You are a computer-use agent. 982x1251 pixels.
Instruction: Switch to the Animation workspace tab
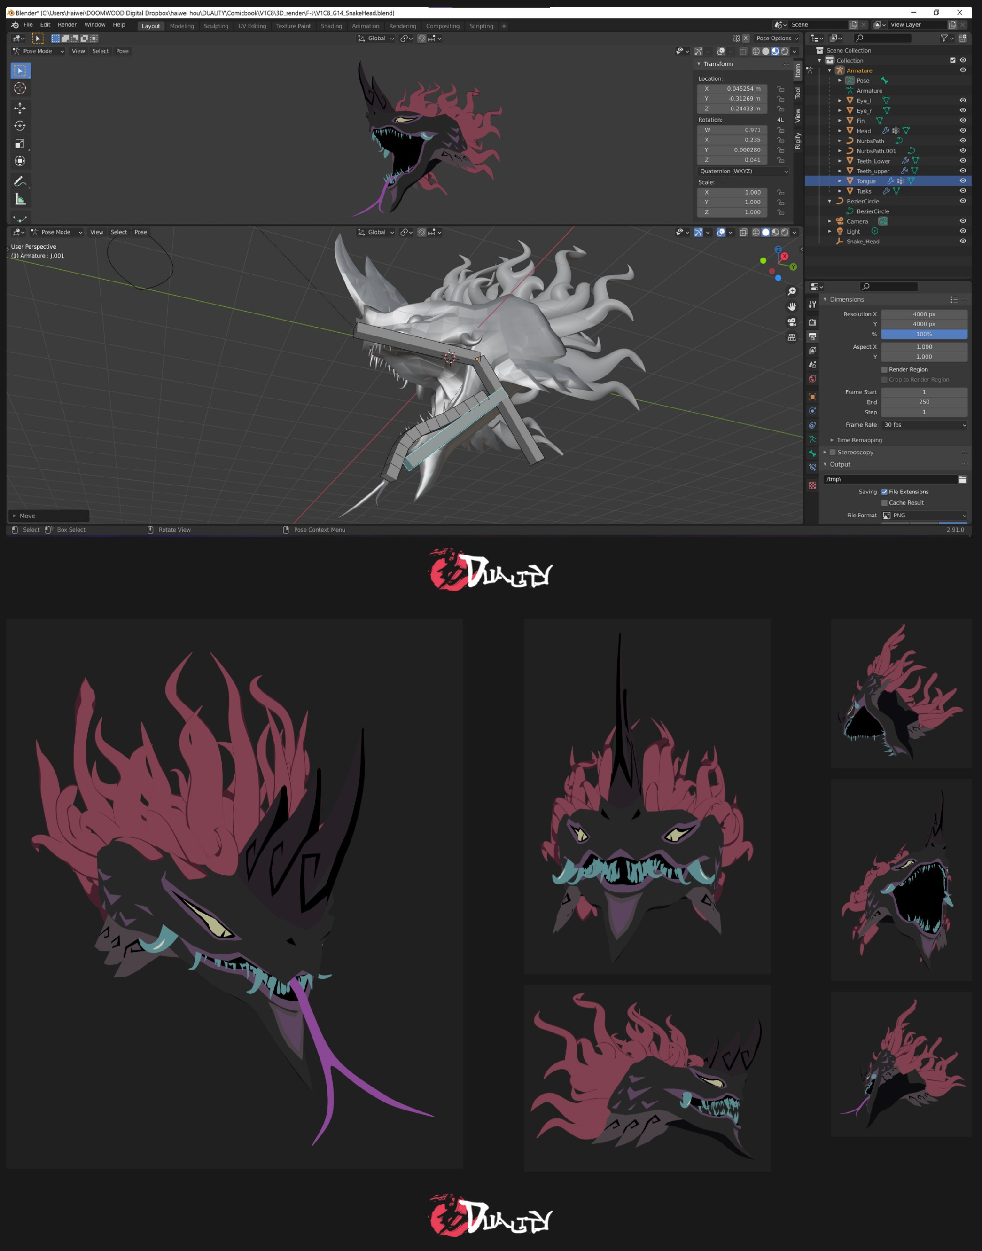366,26
